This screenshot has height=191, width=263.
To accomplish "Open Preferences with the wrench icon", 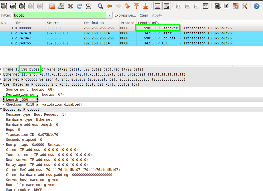I will (244, 6).
